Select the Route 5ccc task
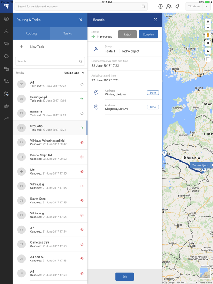The image size is (213, 284). [x=50, y=200]
